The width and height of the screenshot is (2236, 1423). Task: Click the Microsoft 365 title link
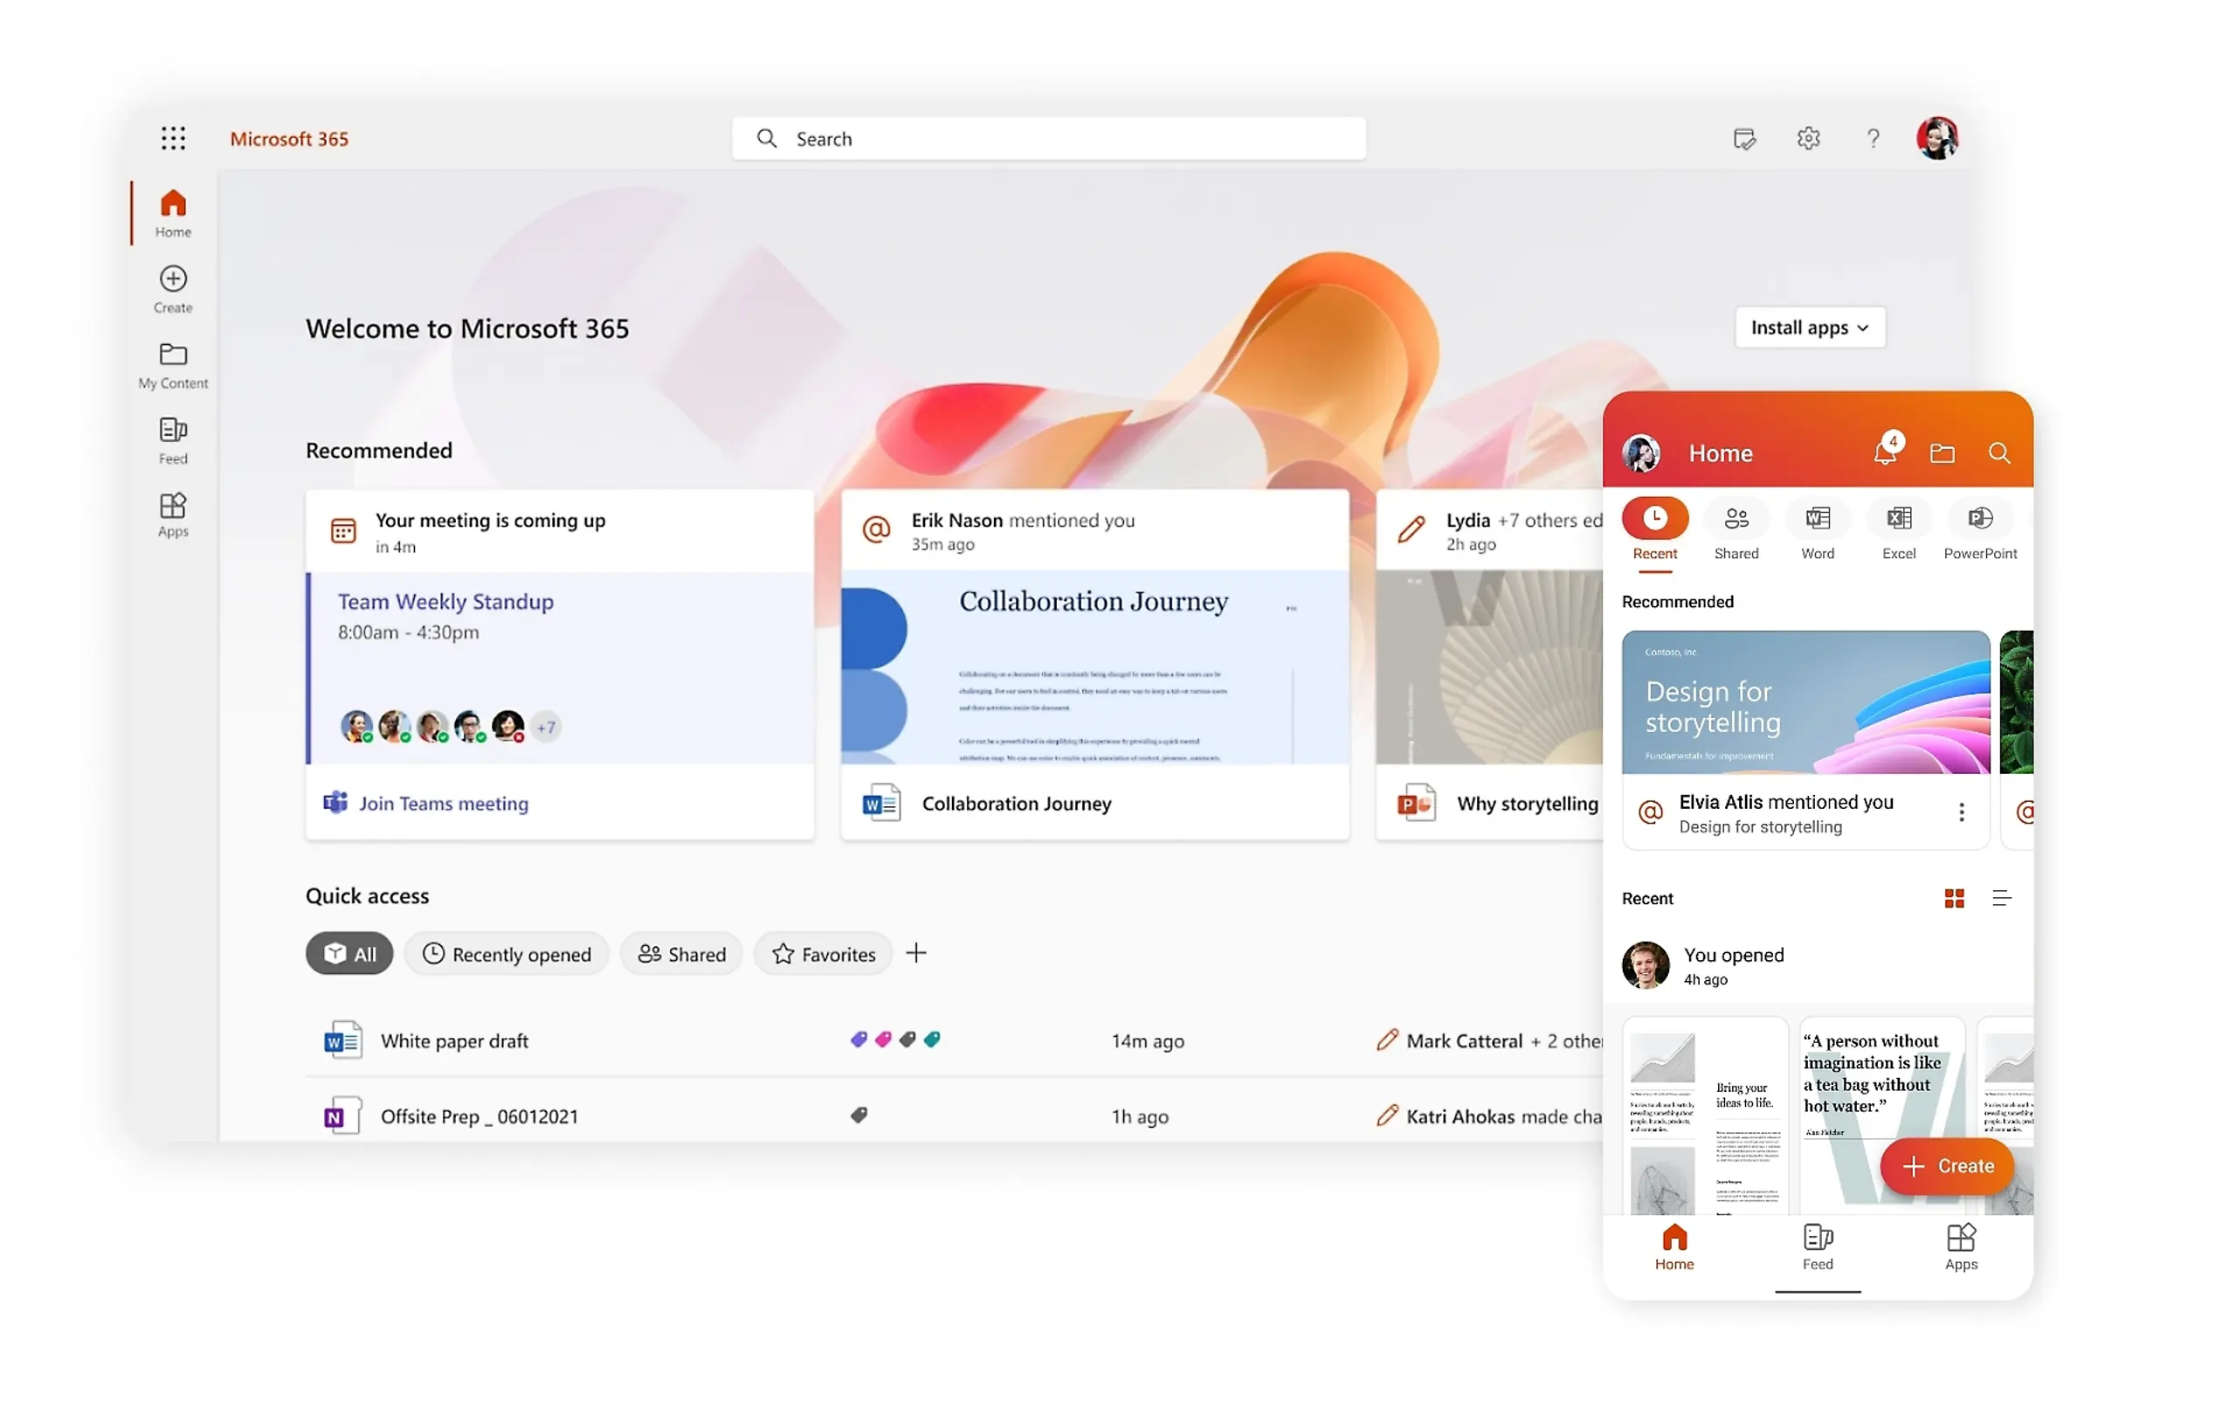pyautogui.click(x=289, y=138)
